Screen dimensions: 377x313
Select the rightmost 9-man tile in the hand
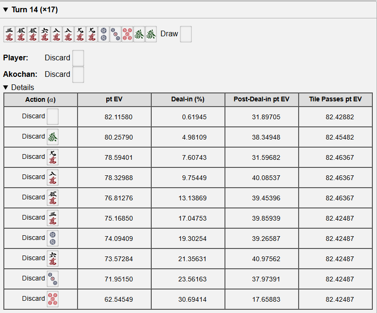(92, 34)
